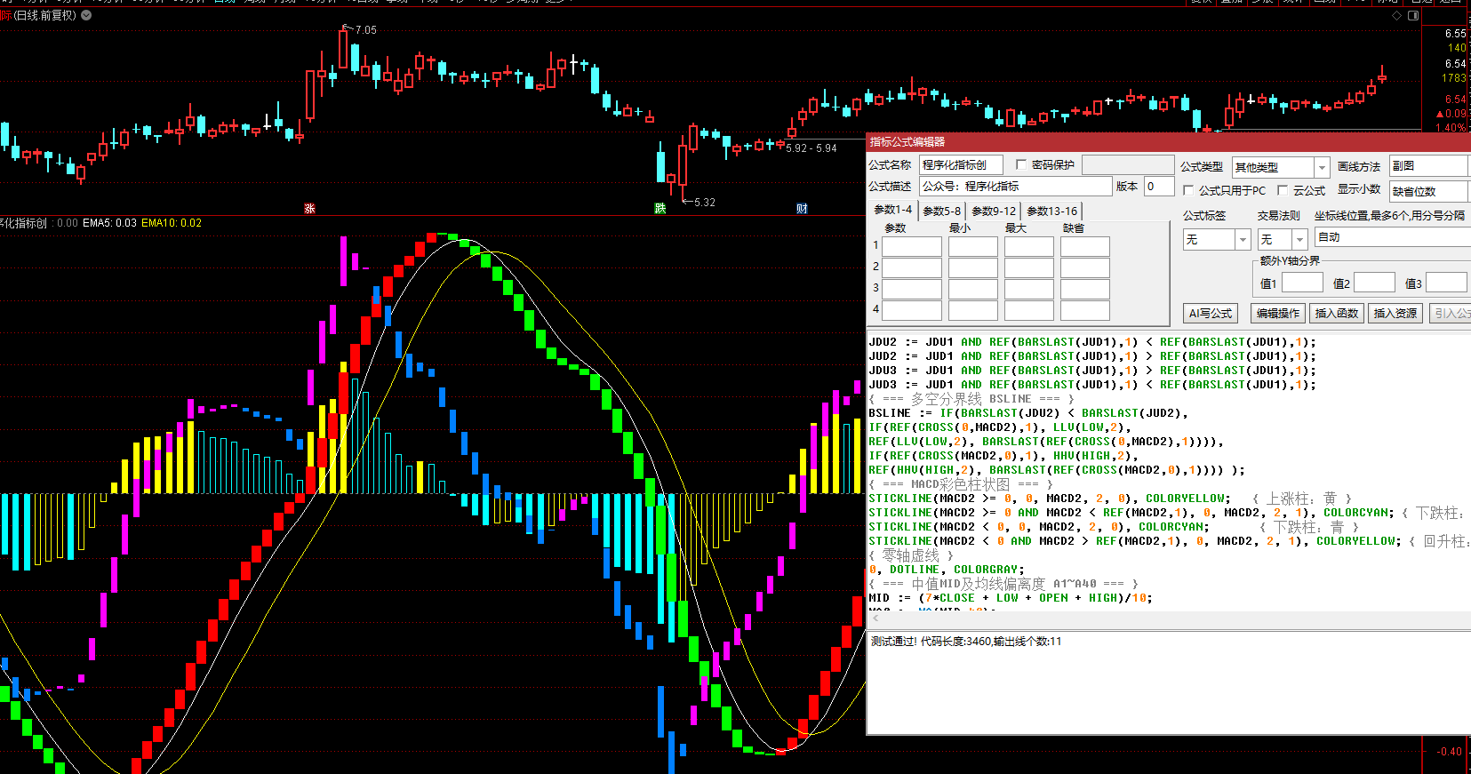Click the 公式描述 input field
The height and width of the screenshot is (774, 1471).
point(1015,186)
